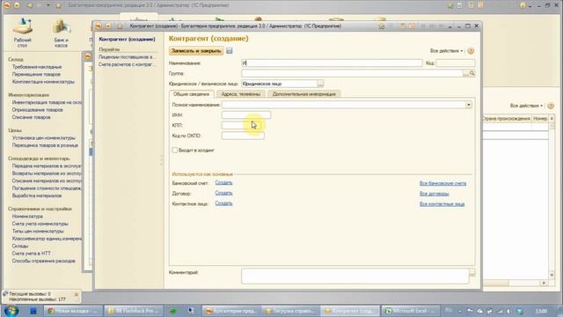
Task: Open Переоценка товаров в рознице in the sidebar
Action: (x=45, y=145)
